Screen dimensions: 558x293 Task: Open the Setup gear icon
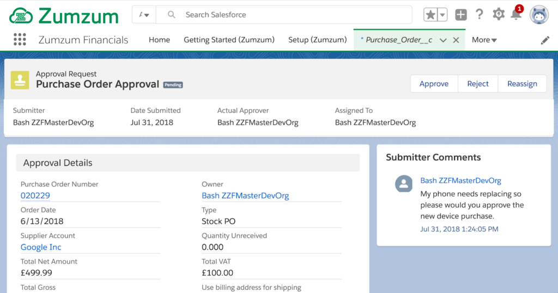tap(498, 14)
